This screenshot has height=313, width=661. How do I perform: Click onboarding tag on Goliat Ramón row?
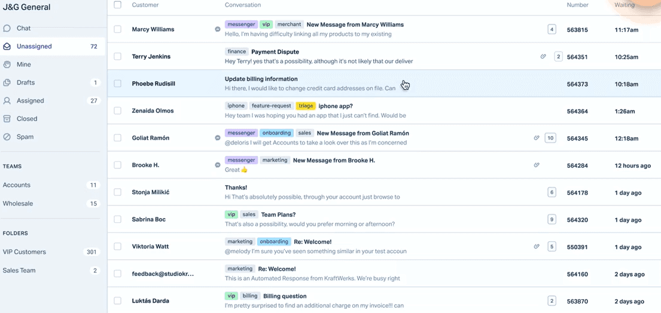276,133
